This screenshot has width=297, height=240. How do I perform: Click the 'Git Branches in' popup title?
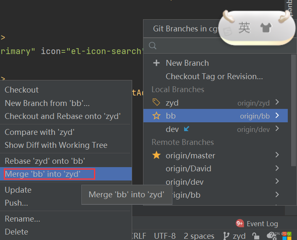185,29
